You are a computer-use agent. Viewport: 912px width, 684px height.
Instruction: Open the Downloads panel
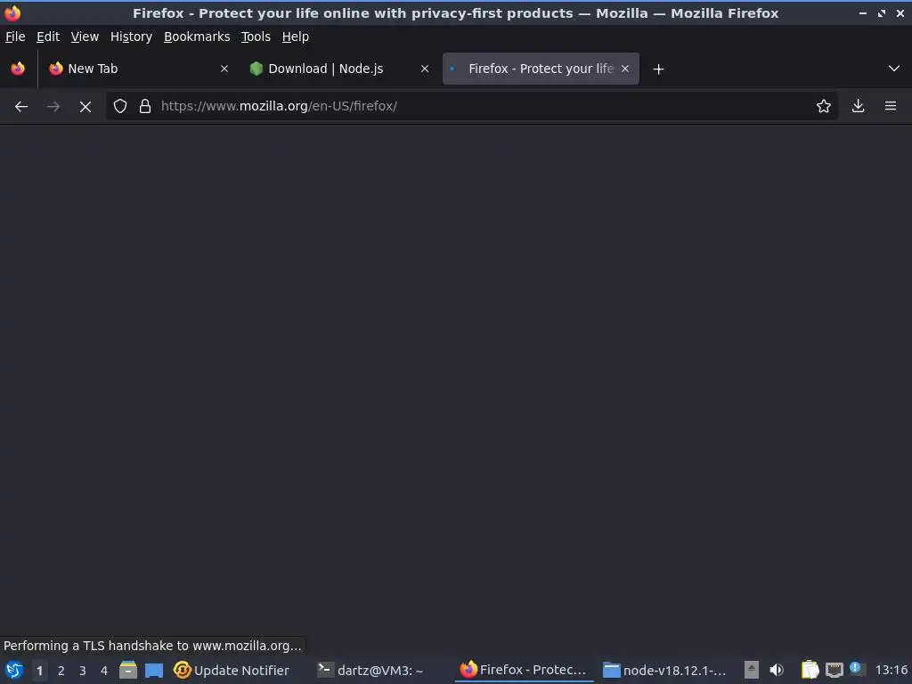click(x=858, y=106)
